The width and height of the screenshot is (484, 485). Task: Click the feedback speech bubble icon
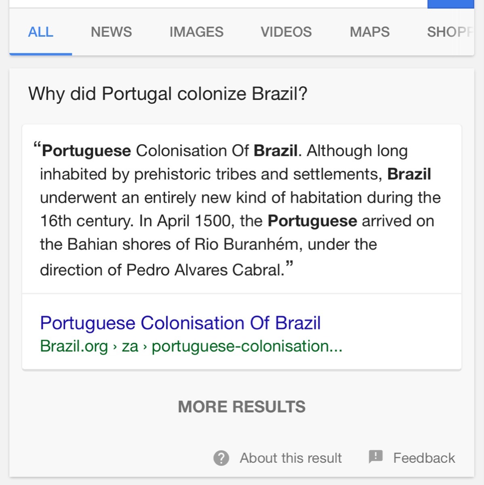pos(375,457)
